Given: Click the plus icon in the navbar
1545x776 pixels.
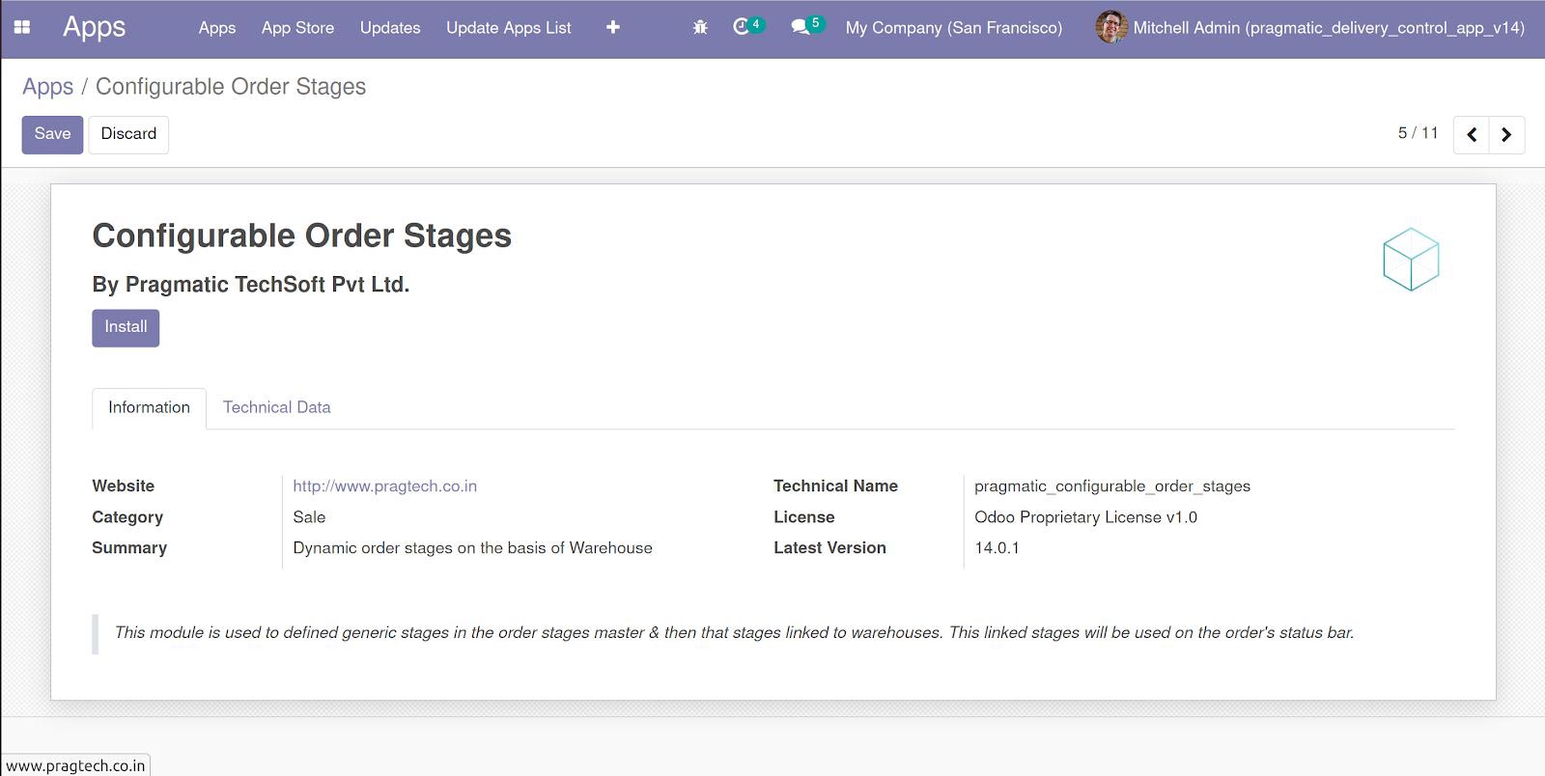Looking at the screenshot, I should coord(613,27).
